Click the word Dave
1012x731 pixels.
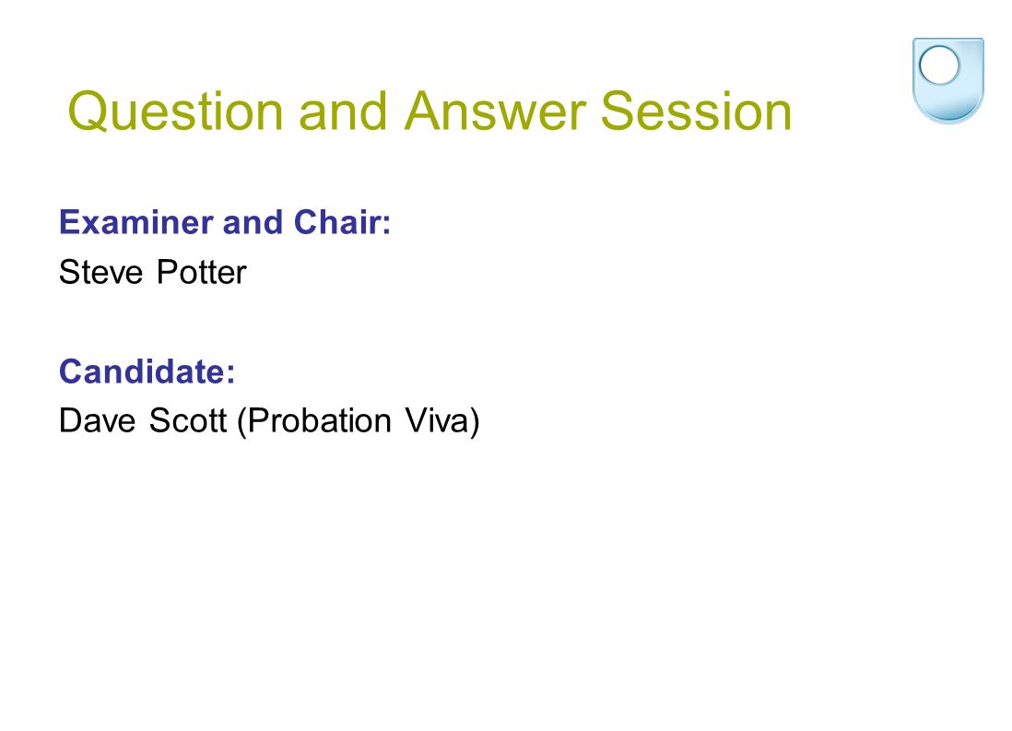pyautogui.click(x=98, y=420)
